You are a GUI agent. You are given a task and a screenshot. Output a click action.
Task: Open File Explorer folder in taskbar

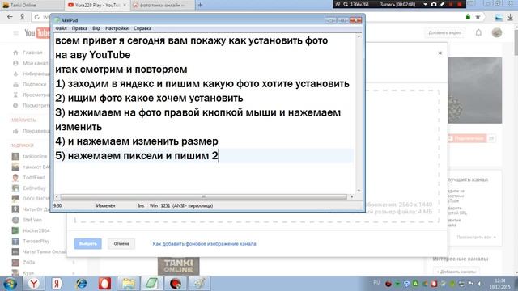click(x=128, y=284)
